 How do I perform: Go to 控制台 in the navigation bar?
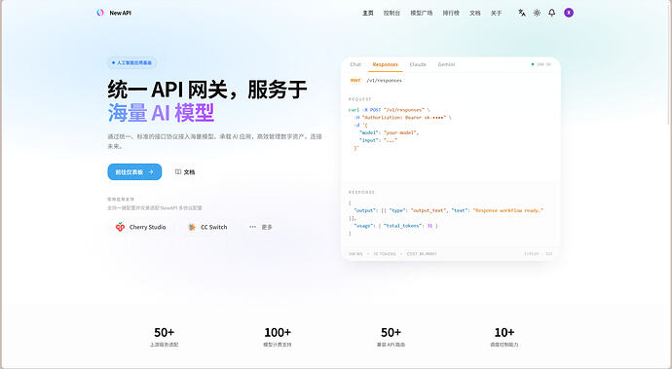[392, 14]
